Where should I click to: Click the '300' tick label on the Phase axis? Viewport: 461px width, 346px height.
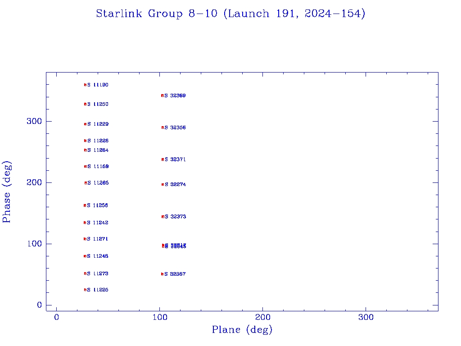coord(34,121)
